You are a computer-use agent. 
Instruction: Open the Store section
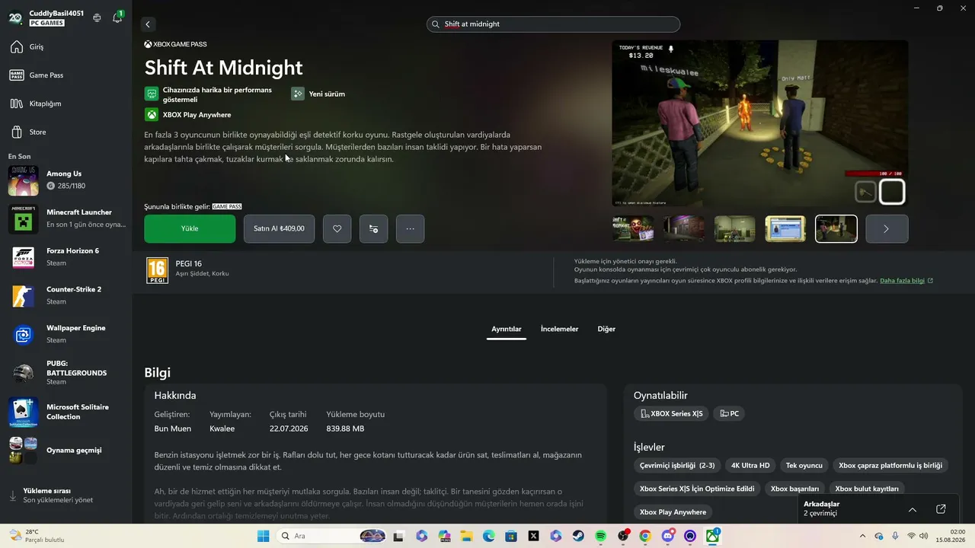66,132
